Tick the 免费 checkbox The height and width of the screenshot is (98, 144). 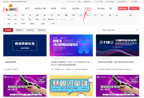(39, 24)
